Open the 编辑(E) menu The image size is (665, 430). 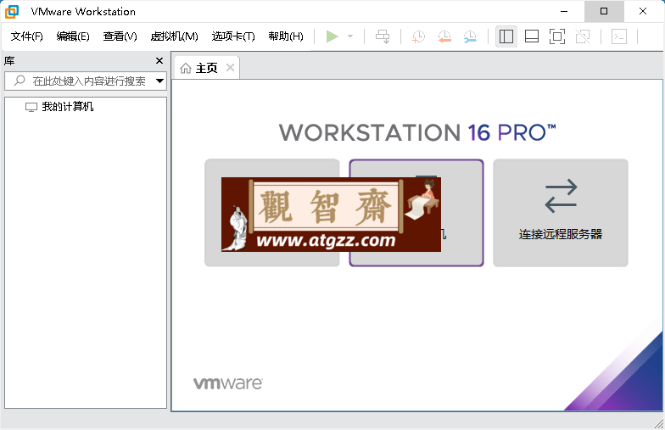[x=73, y=36]
